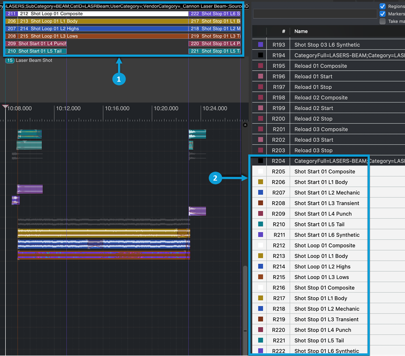Viewport: 405px width, 356px height.
Task: Select the Shot Start 01 L4 Punch row
Action: 323,214
